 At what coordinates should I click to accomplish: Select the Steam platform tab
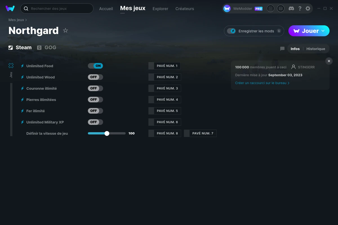tap(20, 48)
